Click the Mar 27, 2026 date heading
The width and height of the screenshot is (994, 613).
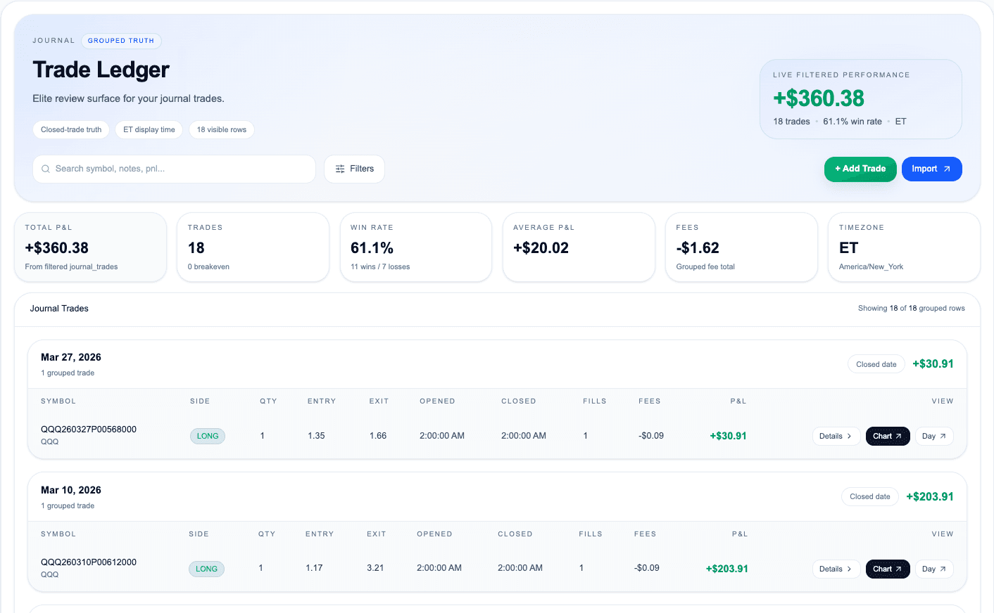tap(71, 357)
